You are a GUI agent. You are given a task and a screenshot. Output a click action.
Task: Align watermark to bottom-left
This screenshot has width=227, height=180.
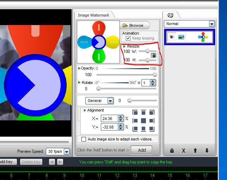coord(135,129)
